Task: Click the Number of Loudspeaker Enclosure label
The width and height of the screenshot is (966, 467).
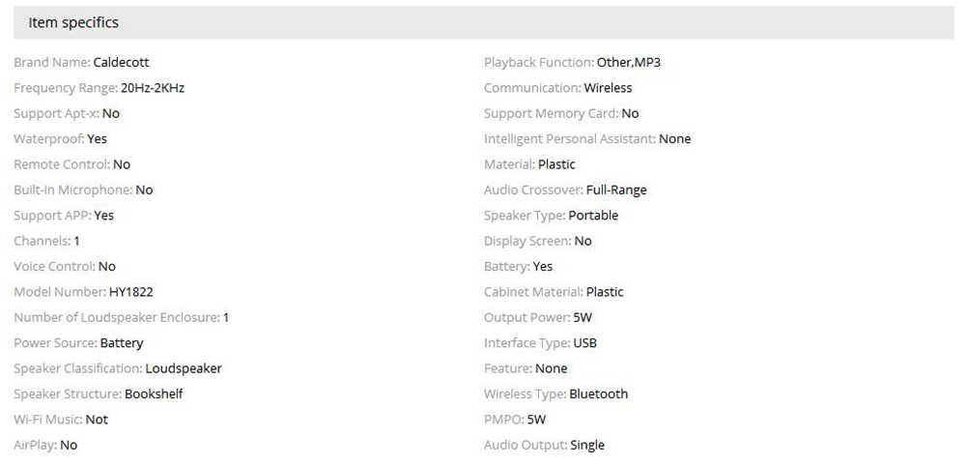Action: tap(116, 317)
